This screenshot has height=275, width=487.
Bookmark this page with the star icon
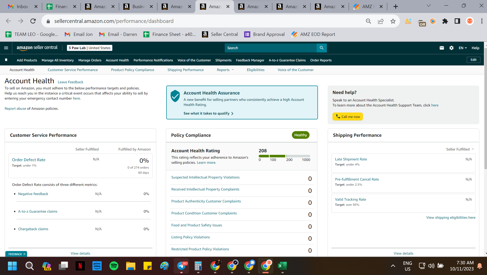click(x=393, y=21)
